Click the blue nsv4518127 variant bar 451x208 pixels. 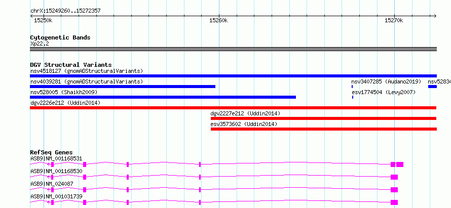click(x=233, y=76)
